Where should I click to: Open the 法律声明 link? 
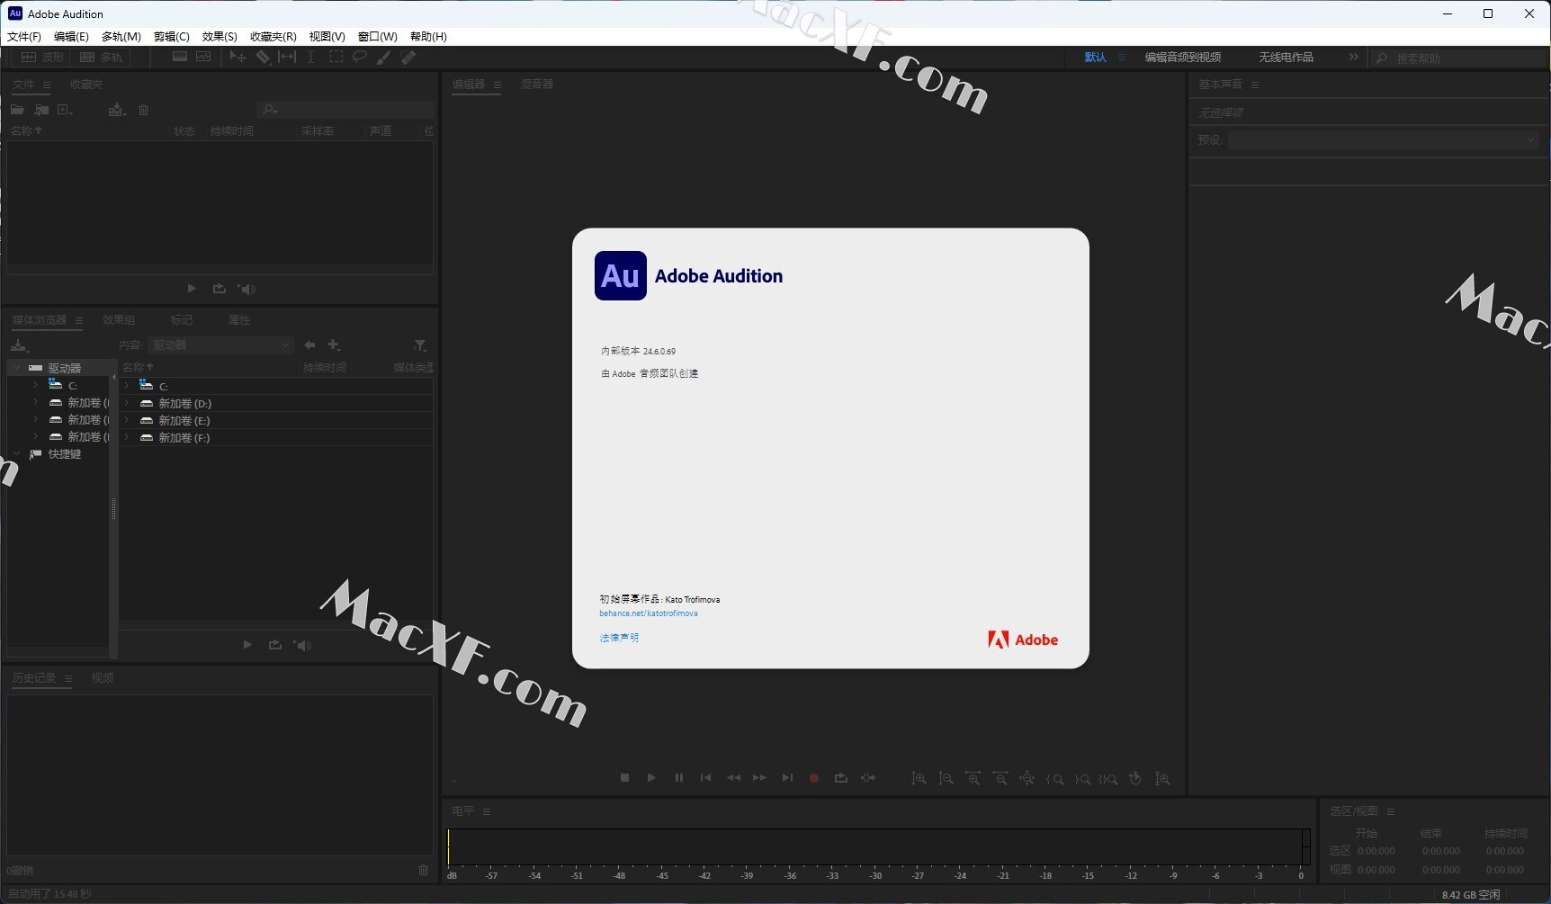619,638
